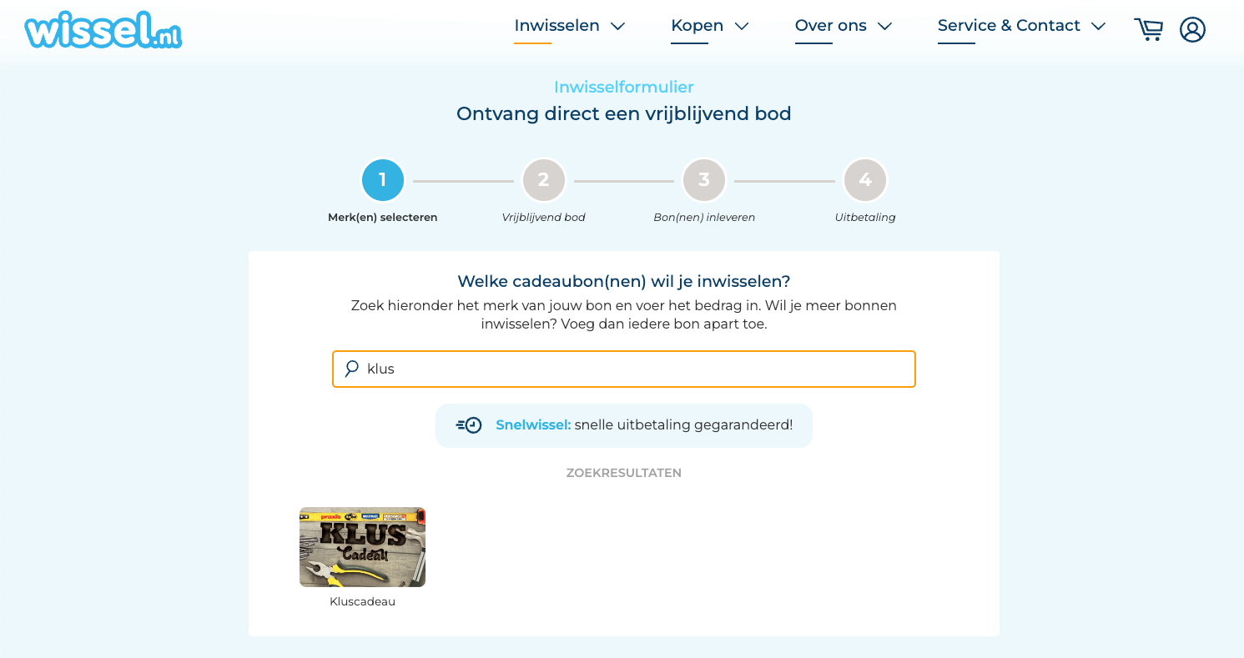Viewport: 1244px width, 658px height.
Task: Open the Over ons menu item
Action: [x=830, y=26]
